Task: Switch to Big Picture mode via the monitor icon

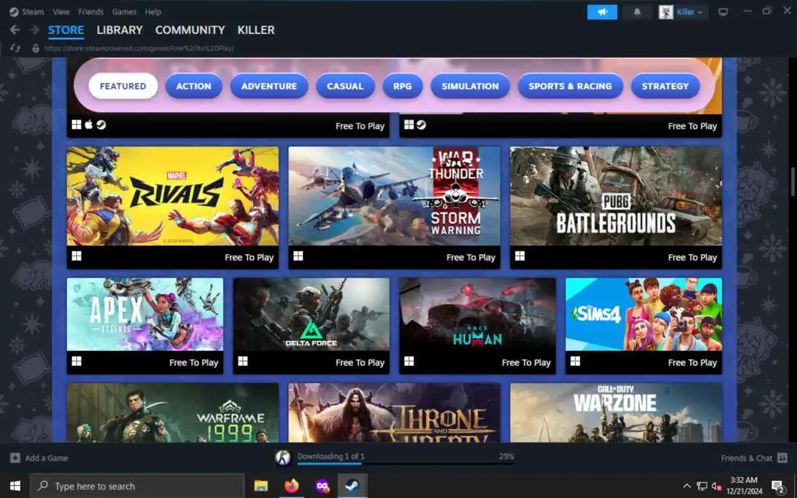Action: click(x=723, y=12)
